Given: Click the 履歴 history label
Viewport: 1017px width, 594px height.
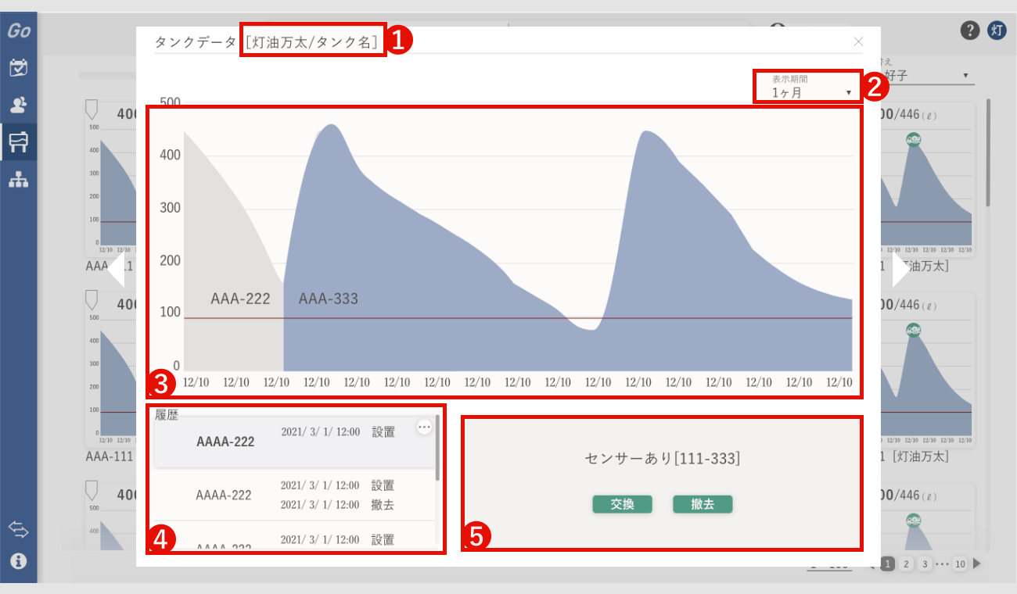Looking at the screenshot, I should click(167, 415).
